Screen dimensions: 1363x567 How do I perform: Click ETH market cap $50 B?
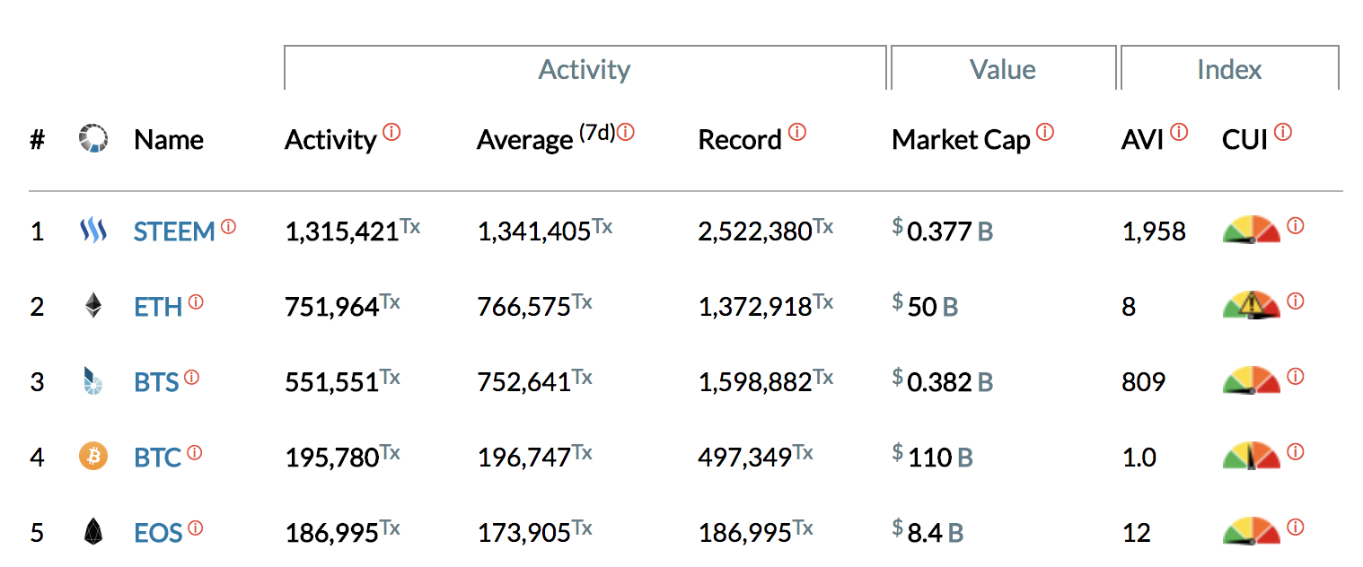(x=926, y=308)
